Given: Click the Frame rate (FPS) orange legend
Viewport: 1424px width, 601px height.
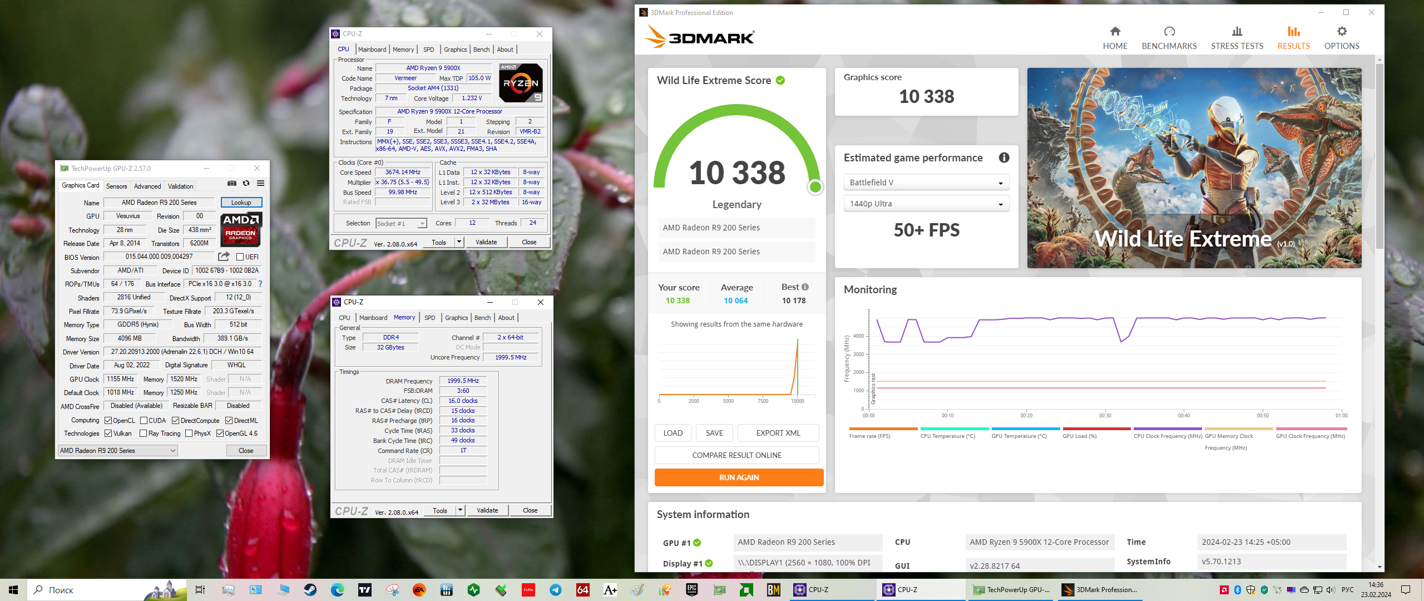Looking at the screenshot, I should (x=883, y=433).
